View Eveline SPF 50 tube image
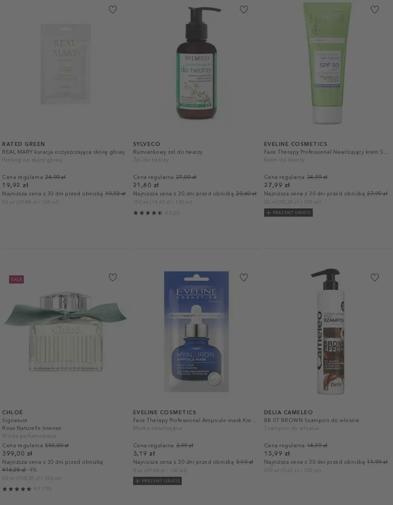 [327, 63]
